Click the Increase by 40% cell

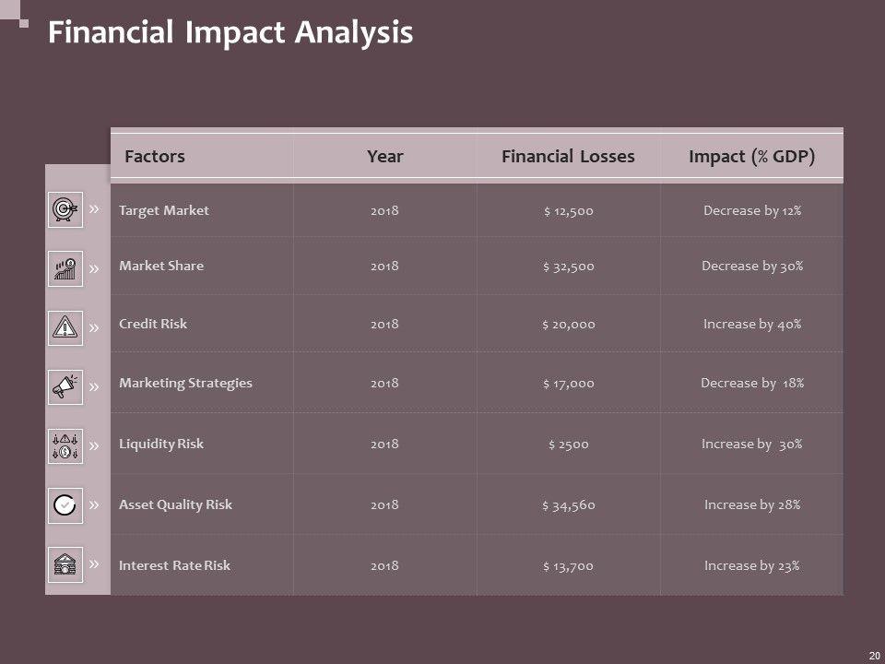click(751, 324)
